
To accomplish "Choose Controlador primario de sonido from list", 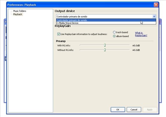I will pyautogui.click(x=106, y=20).
